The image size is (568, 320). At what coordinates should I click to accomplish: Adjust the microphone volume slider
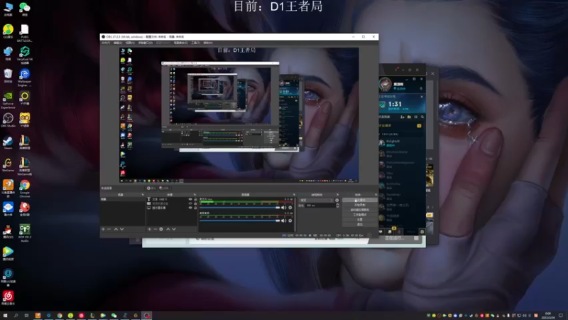(x=239, y=208)
